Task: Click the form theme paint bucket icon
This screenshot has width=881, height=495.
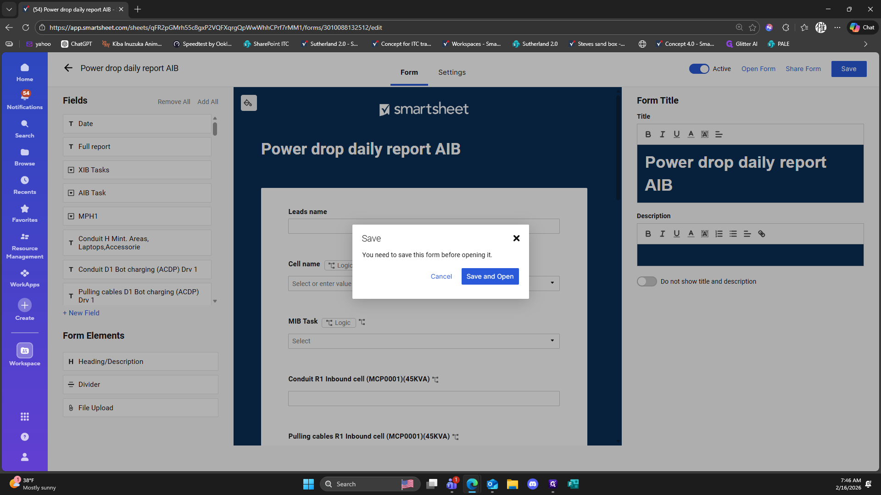Action: tap(248, 103)
